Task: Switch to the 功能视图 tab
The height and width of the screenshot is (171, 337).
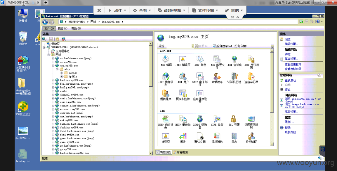Action: 164,152
